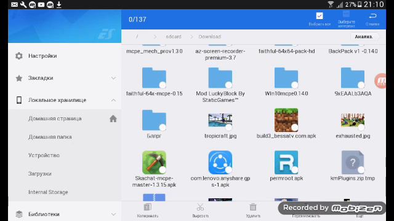Screen dimensions: 394x221
Task: Tap the mcpe_mech_prov1.3.0 file name
Action: point(155,51)
